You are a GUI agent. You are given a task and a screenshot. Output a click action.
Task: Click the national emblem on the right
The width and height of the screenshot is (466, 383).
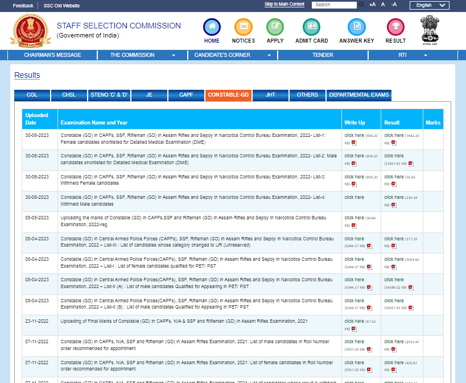[x=430, y=29]
